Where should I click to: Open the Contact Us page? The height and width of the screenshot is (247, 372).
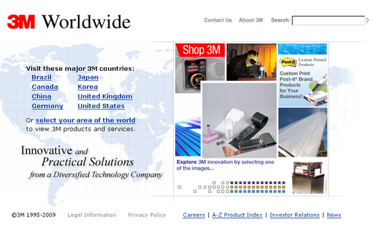point(218,20)
